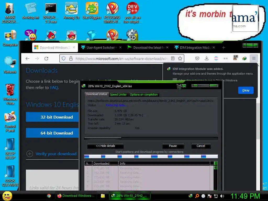268x201 pixels.
Task: Launch Chrome from the taskbar
Action: coord(49,196)
